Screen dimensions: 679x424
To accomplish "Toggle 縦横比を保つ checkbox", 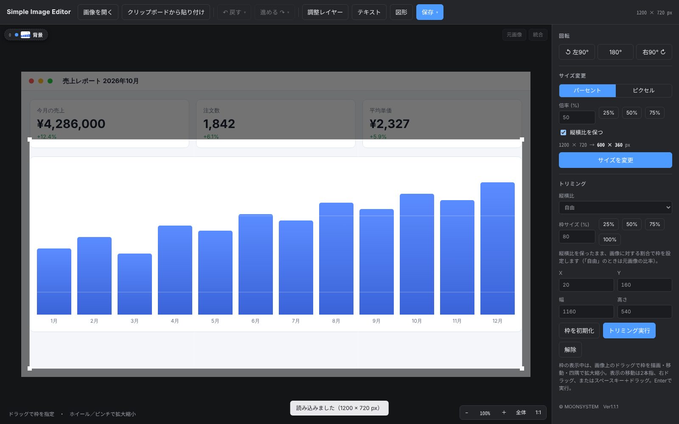I will pos(563,132).
